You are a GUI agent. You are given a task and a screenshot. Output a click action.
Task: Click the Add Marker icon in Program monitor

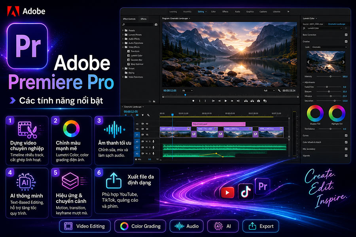click(193, 101)
